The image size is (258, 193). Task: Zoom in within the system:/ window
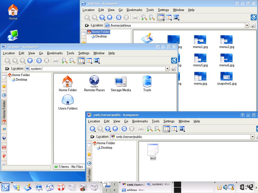click(x=64, y=61)
